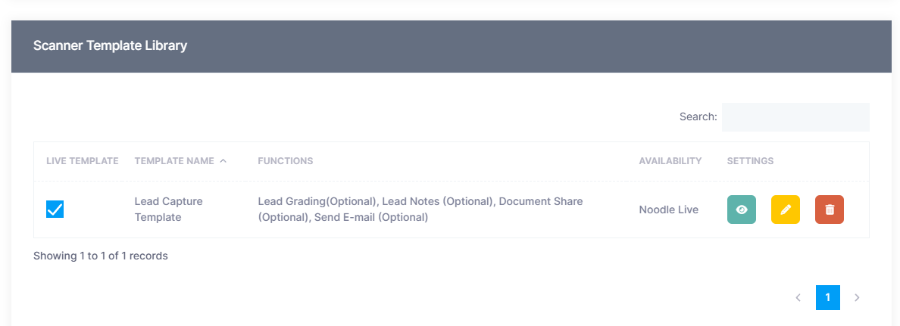This screenshot has width=900, height=326.
Task: Delete the template with the red trash icon
Action: [829, 210]
